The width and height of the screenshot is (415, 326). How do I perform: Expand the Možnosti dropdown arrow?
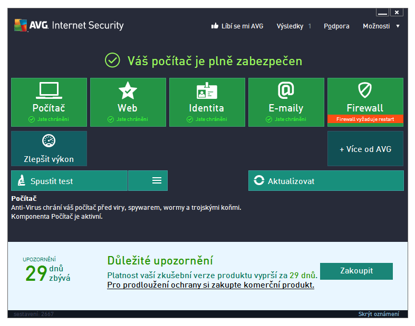398,26
